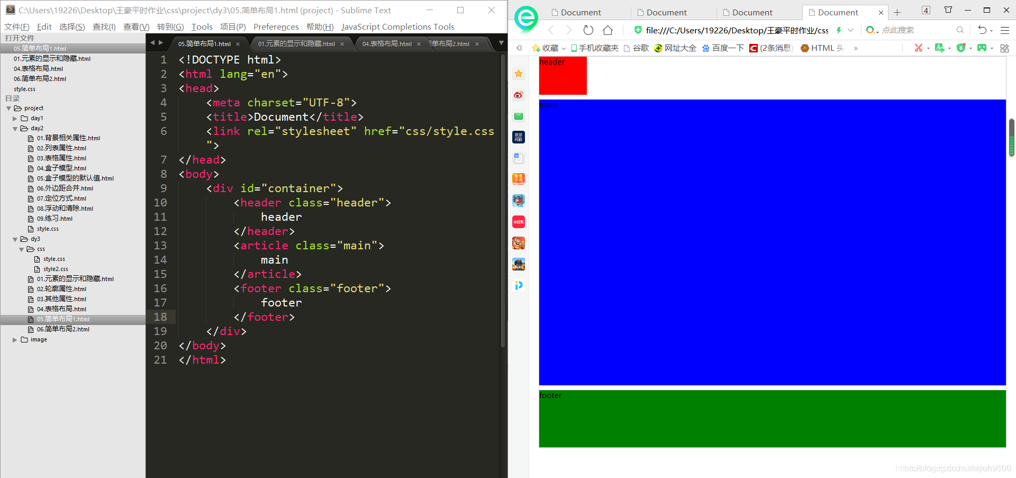Open the 谷歌 bookmark
This screenshot has width=1016, height=478.
click(x=636, y=48)
